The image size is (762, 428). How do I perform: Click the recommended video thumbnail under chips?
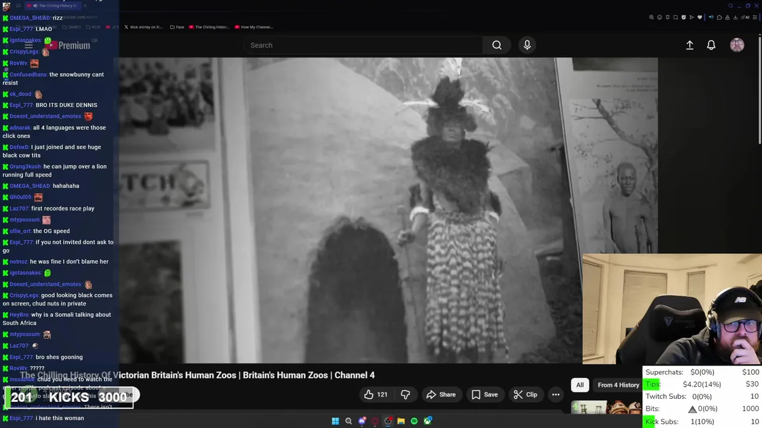pos(607,407)
